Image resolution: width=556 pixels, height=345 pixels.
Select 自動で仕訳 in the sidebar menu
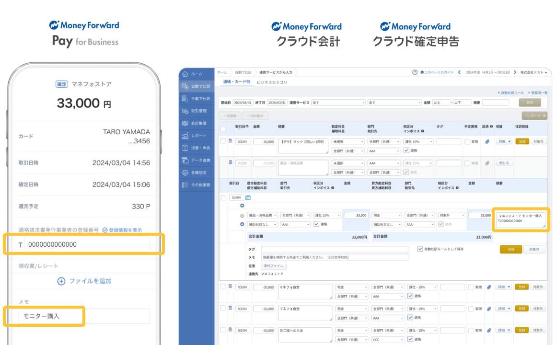pyautogui.click(x=197, y=86)
